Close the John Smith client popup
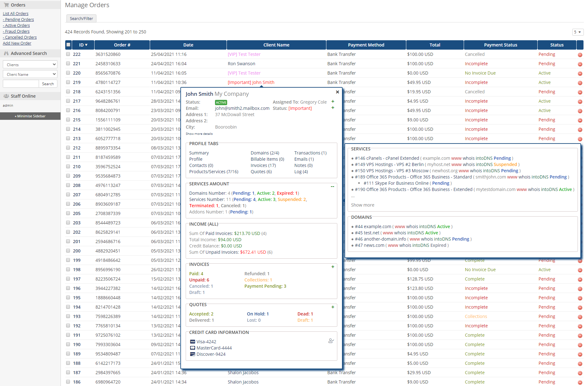The height and width of the screenshot is (386, 586). tap(337, 92)
